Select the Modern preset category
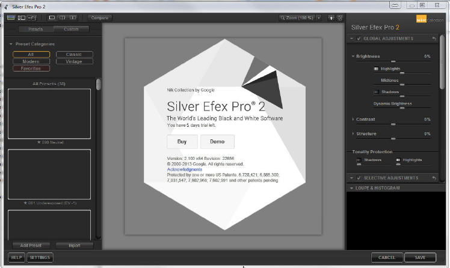The image size is (450, 268). (31, 62)
